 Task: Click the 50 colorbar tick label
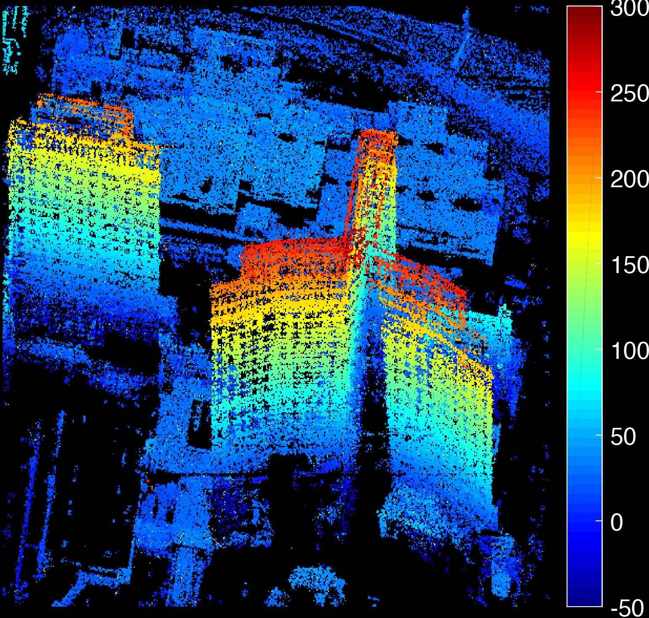[x=623, y=437]
